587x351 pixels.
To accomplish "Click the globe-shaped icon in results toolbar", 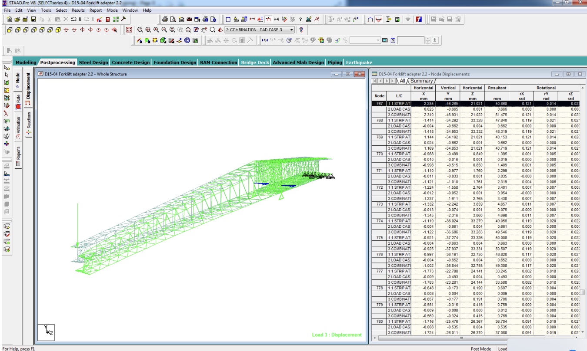I will pos(187,40).
